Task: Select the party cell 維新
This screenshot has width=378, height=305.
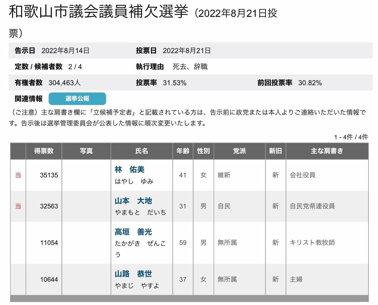Action: click(x=224, y=175)
